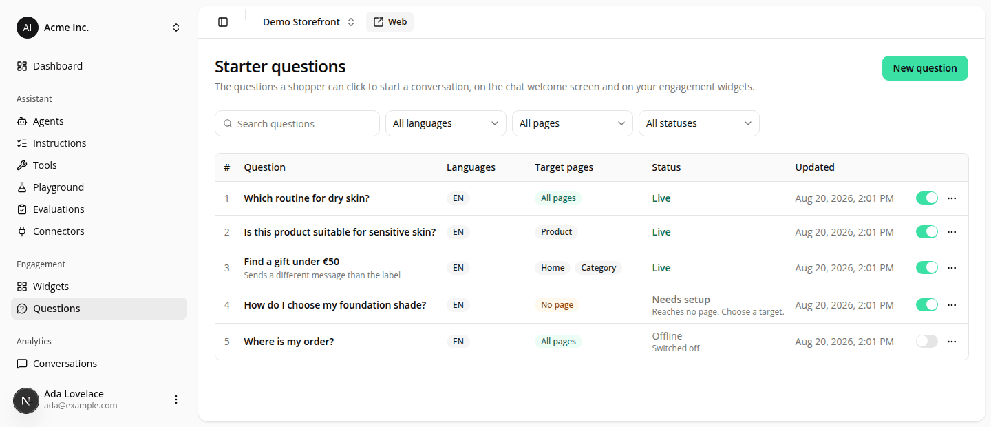Click the Ada Lovelace profile avatar
The image size is (991, 427).
[26, 400]
